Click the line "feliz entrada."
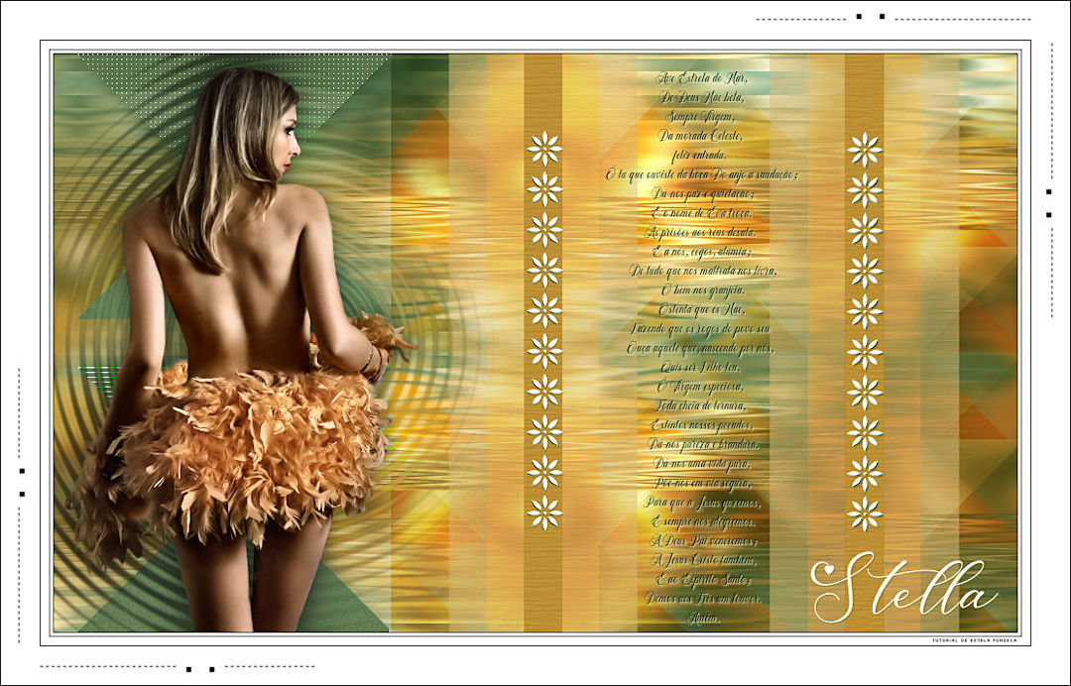The width and height of the screenshot is (1071, 686). coord(701,156)
